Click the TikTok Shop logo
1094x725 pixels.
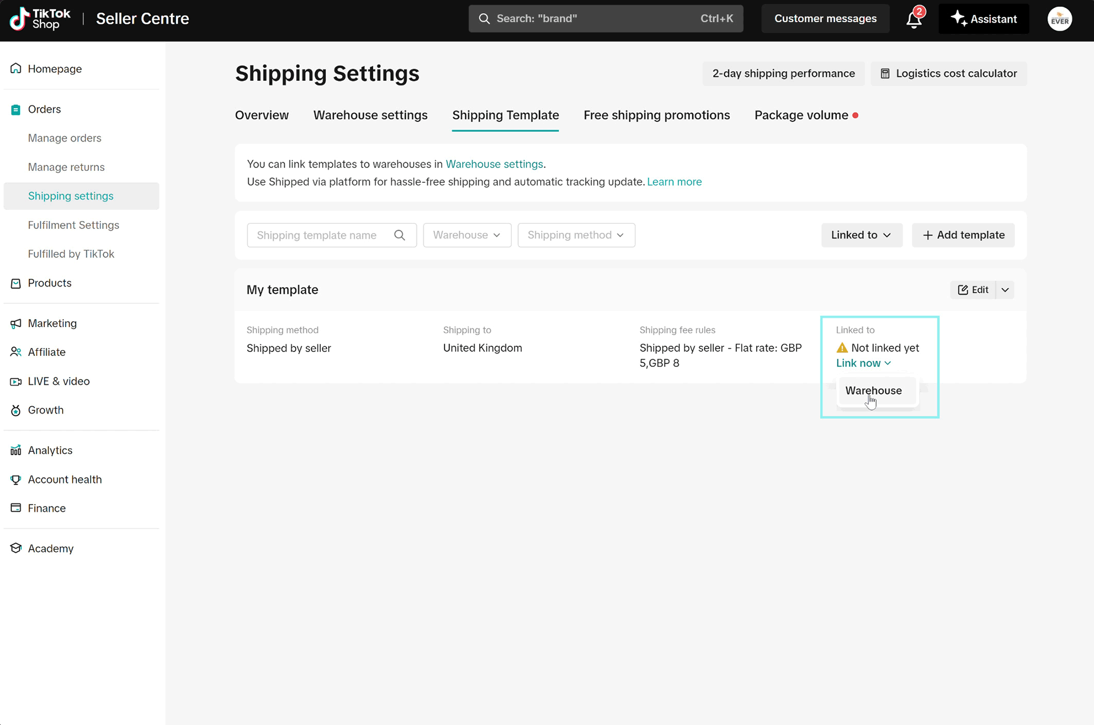38,19
